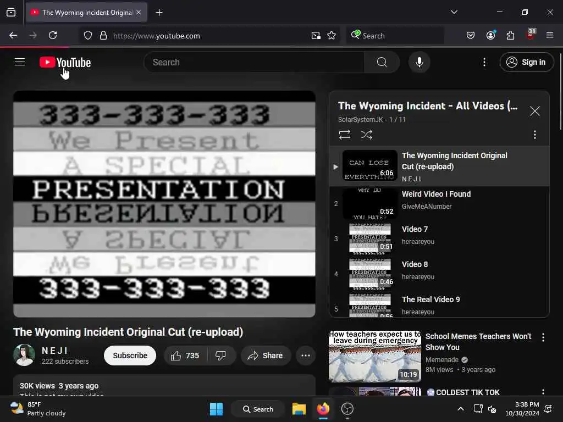Image resolution: width=563 pixels, height=422 pixels.
Task: Subscribe to the NEJI channel
Action: coord(130,356)
